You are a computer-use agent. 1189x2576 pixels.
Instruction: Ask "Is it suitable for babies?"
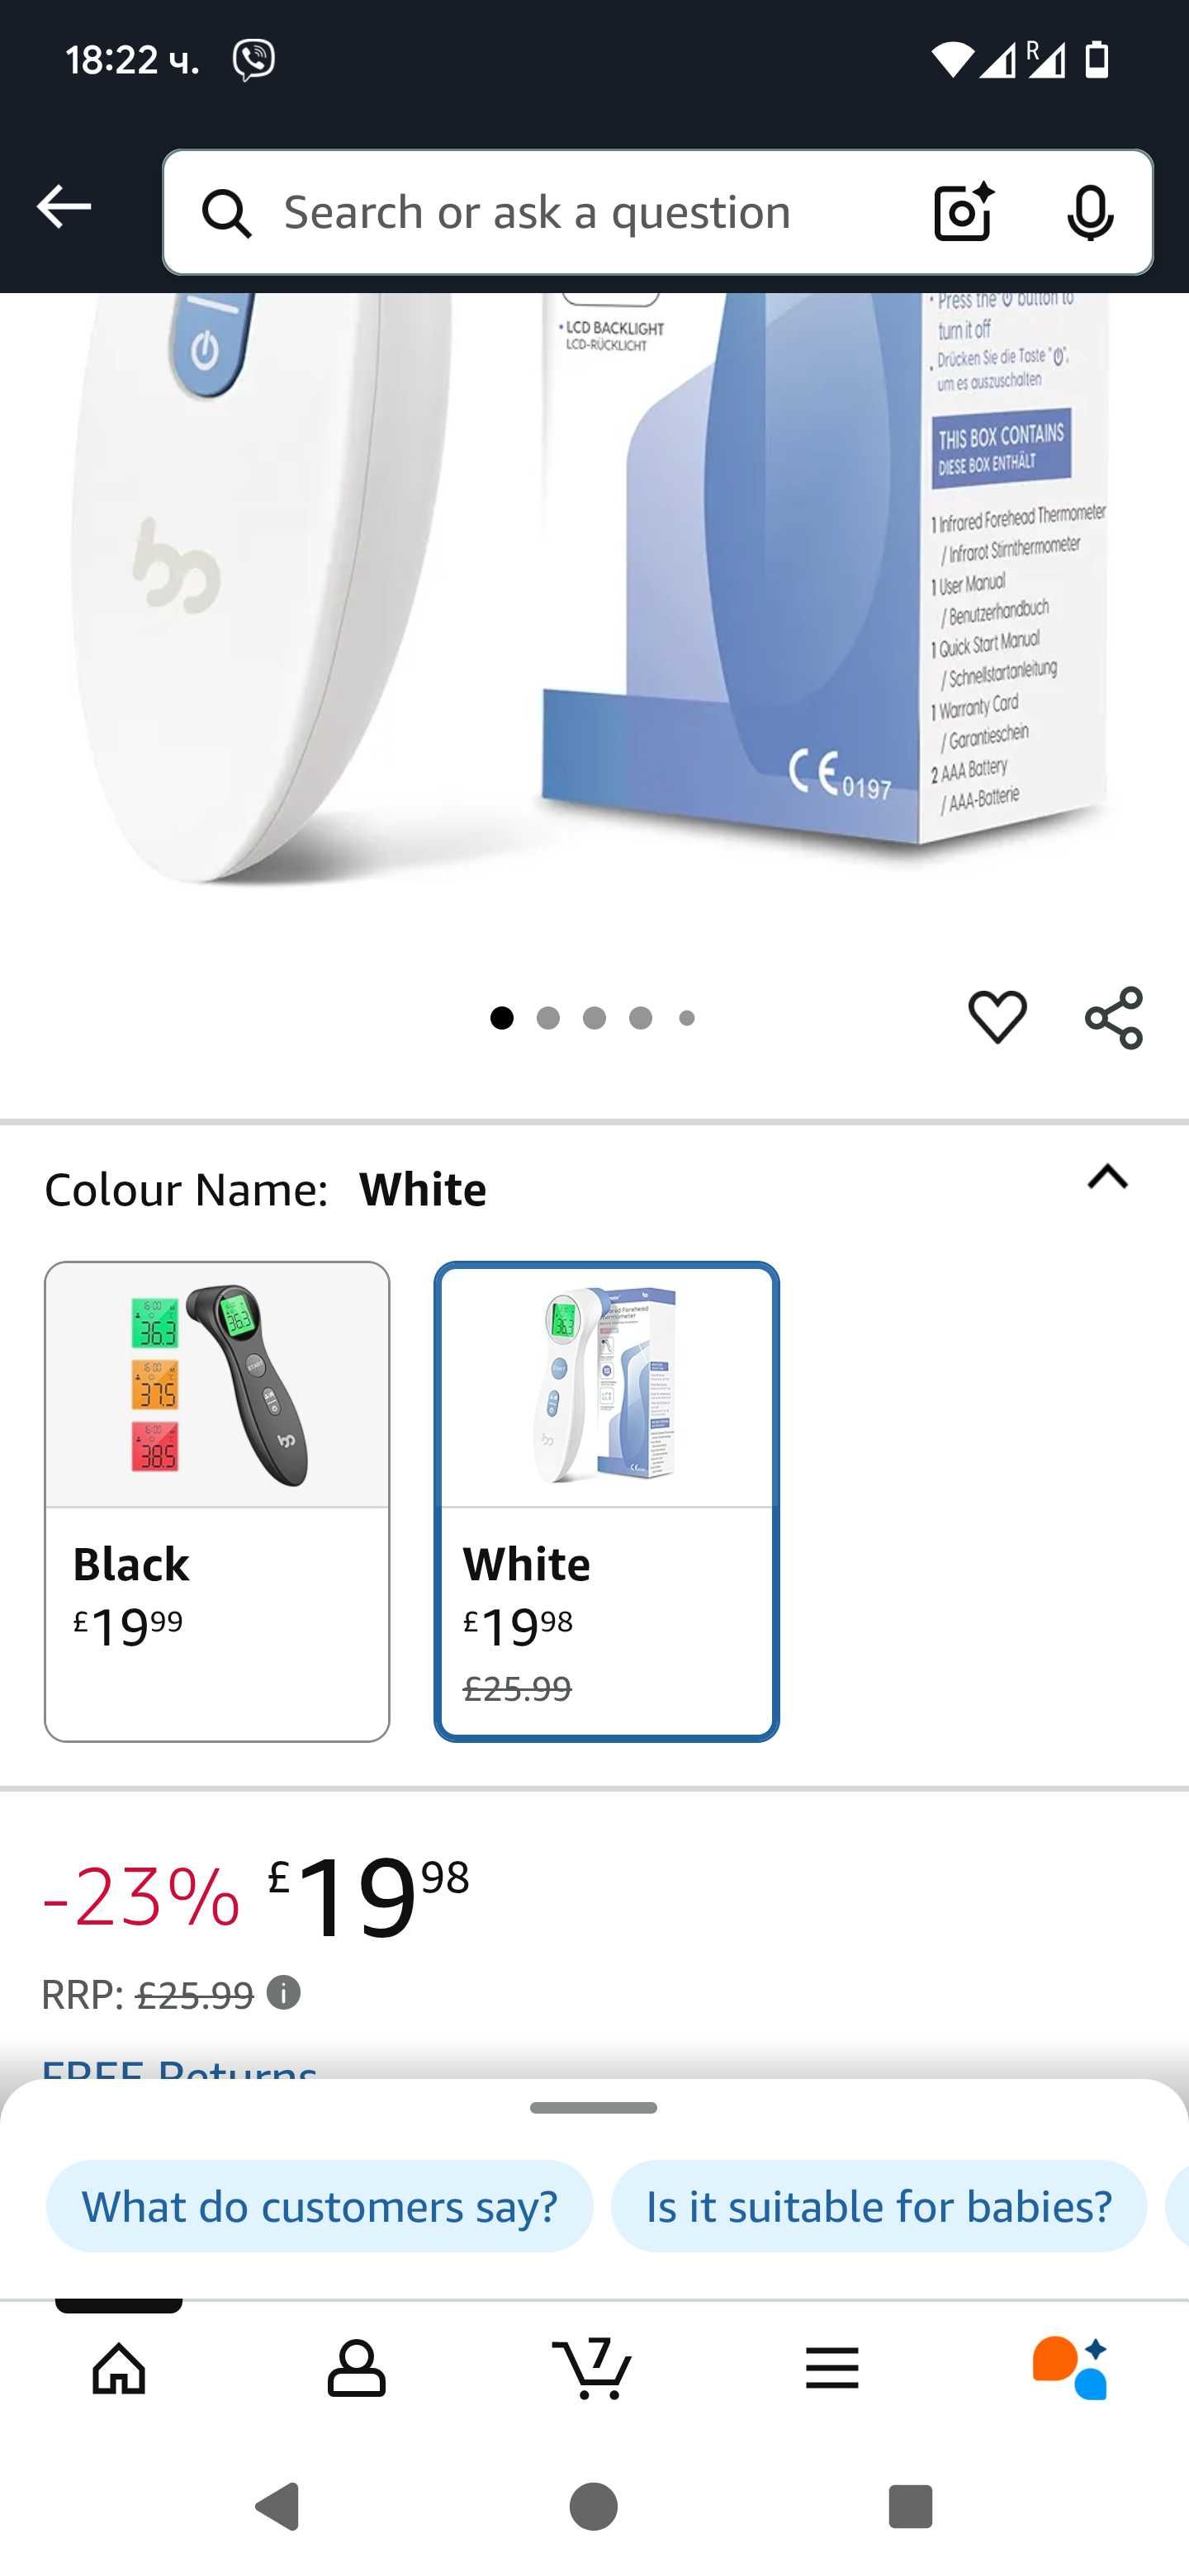pos(878,2206)
